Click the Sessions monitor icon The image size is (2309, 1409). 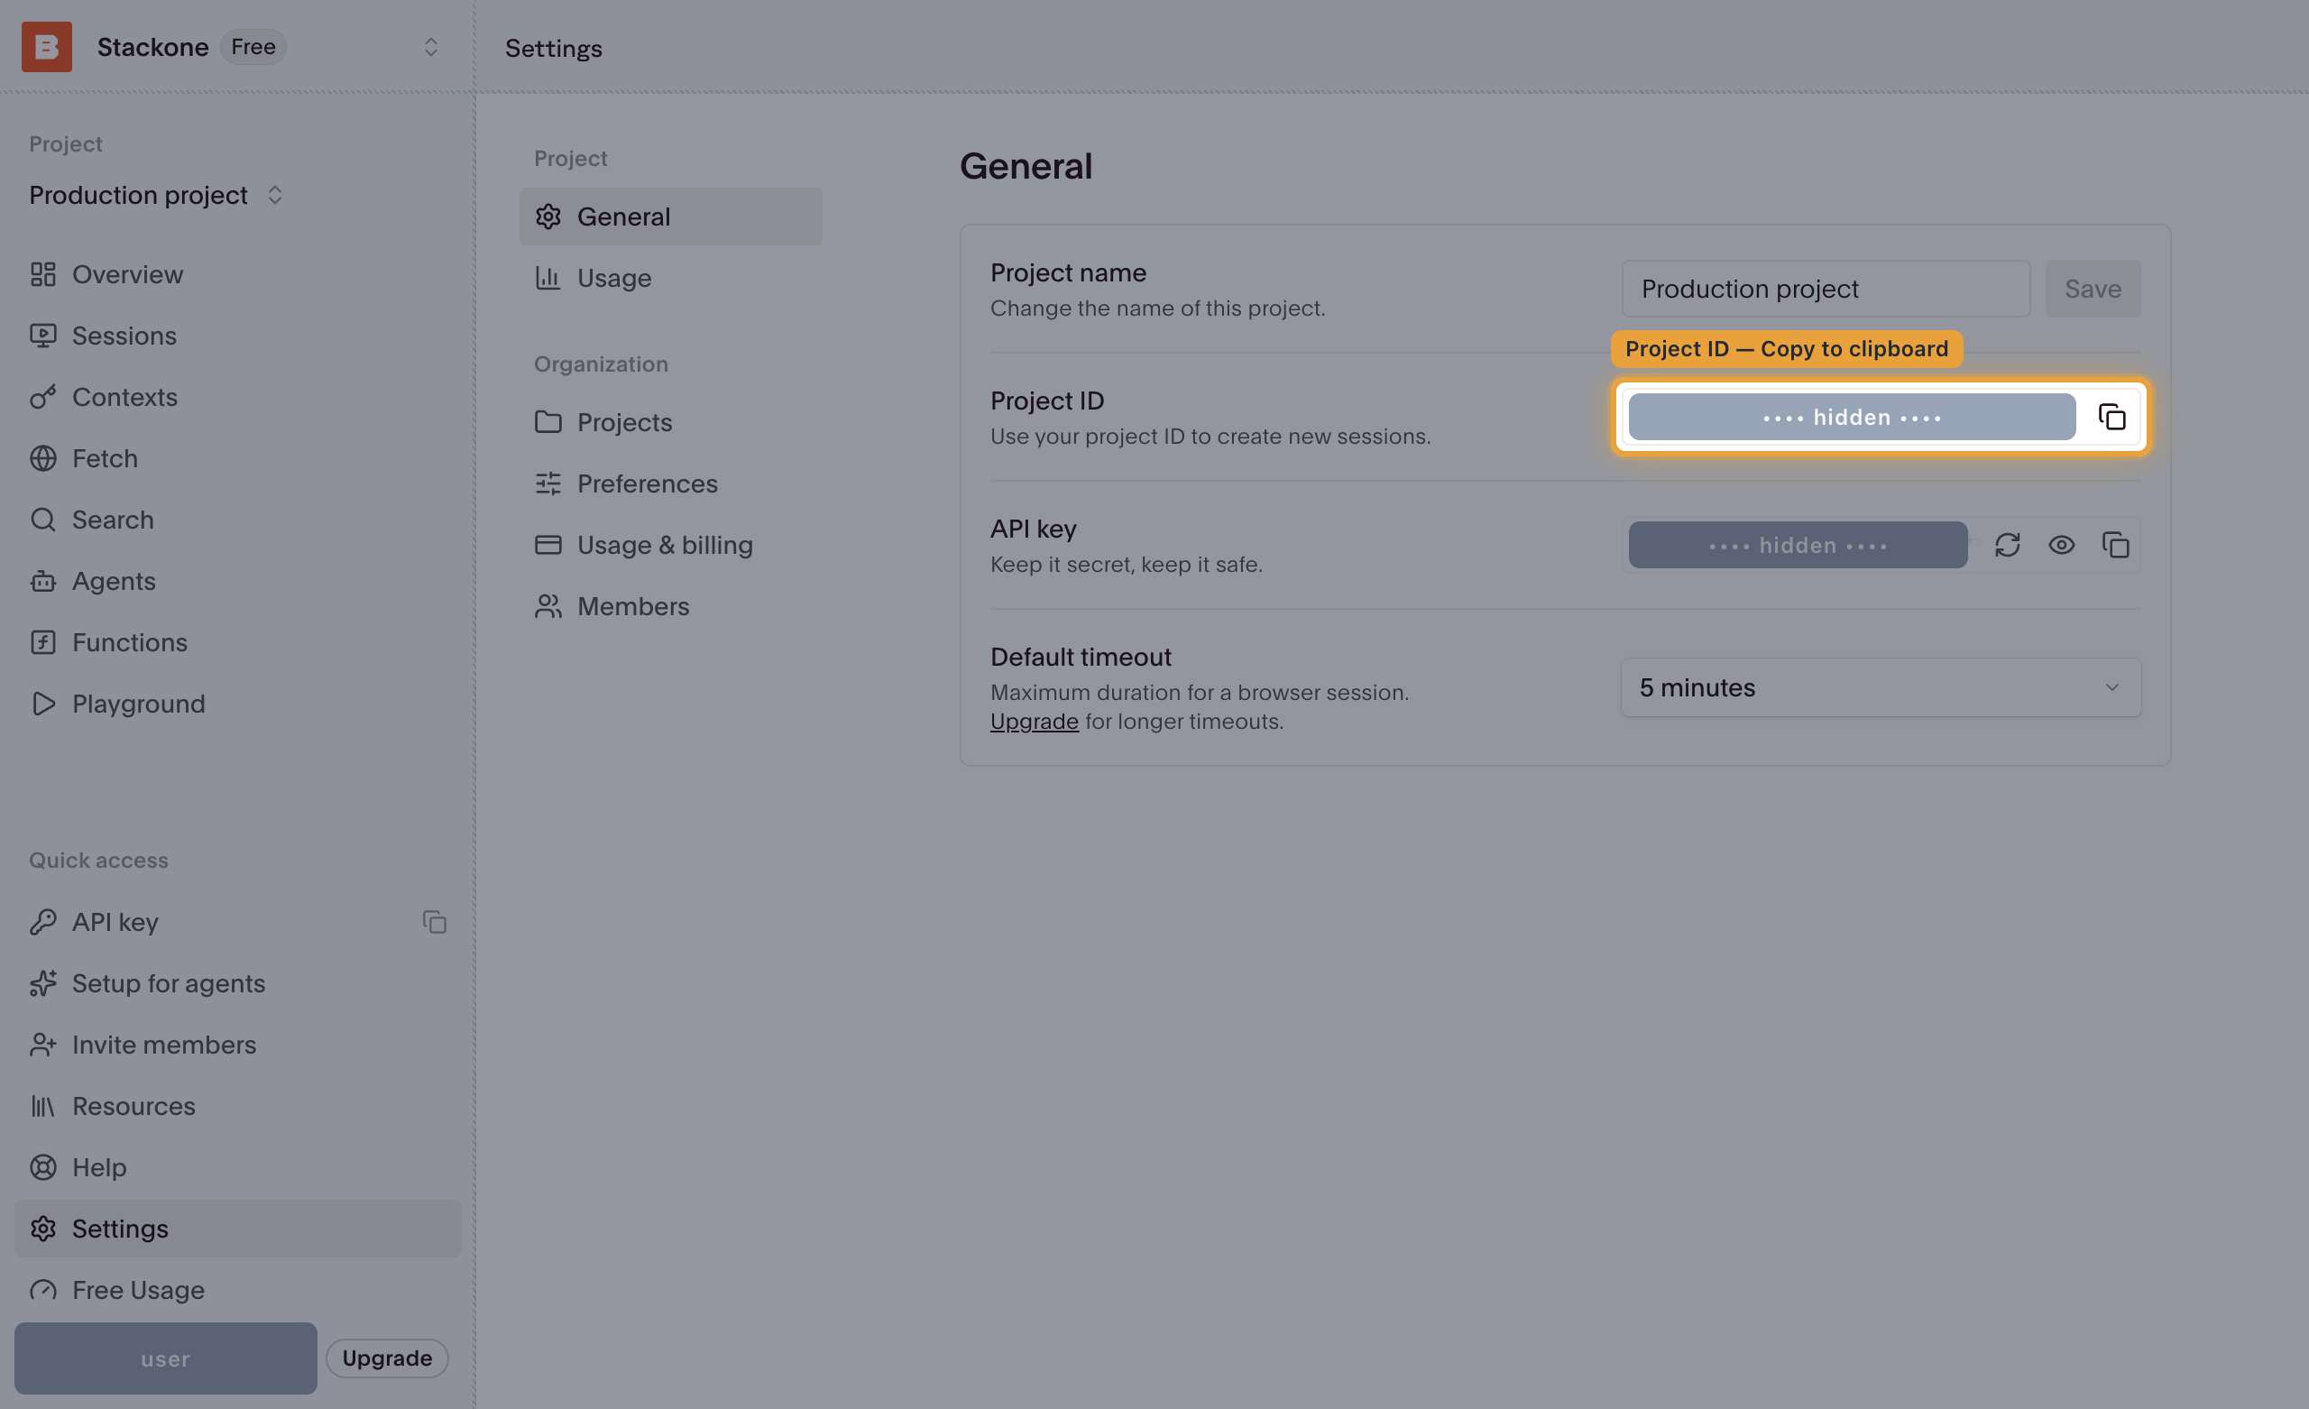coord(43,336)
